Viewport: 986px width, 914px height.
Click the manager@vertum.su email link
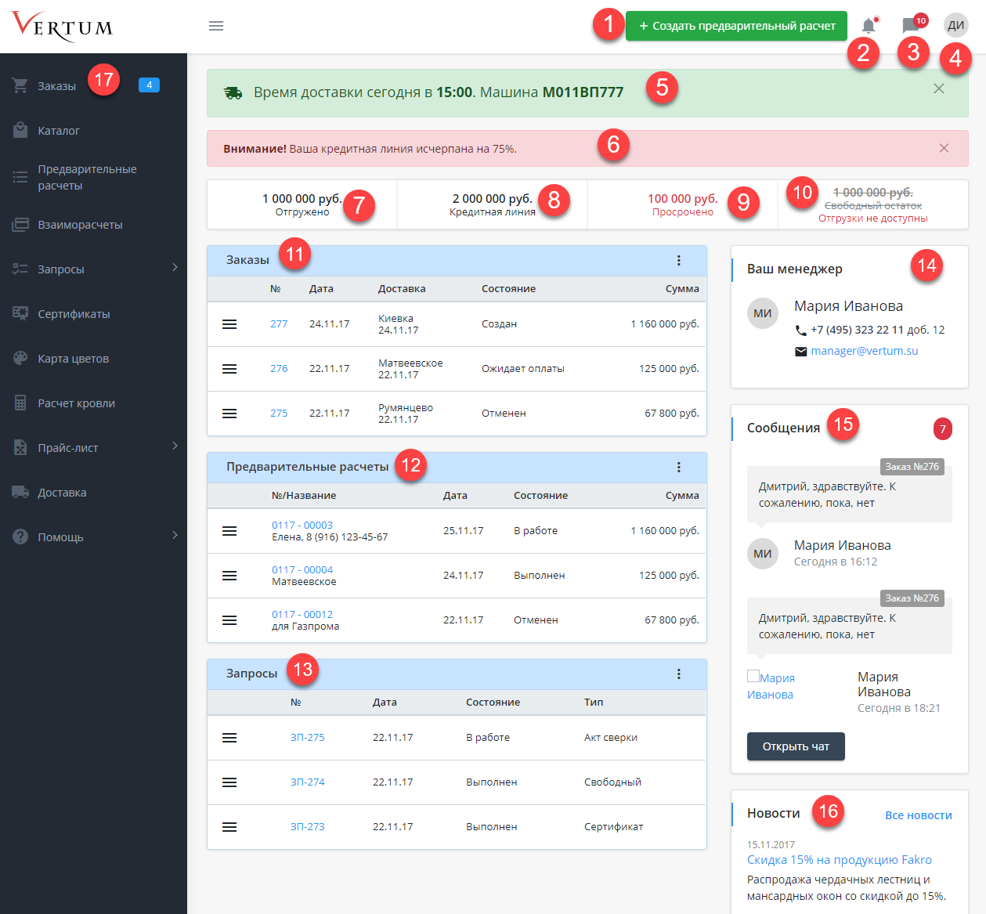pos(864,351)
